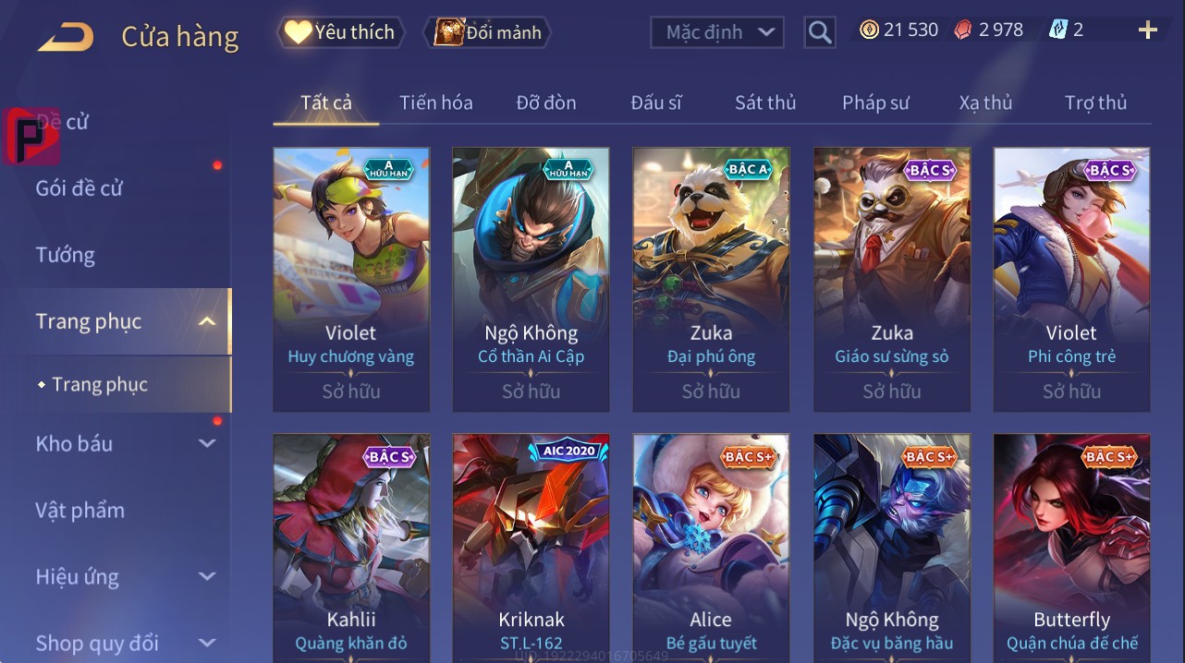This screenshot has height=663, width=1185.
Task: Open the Mặc định sort dropdown
Action: [x=717, y=32]
